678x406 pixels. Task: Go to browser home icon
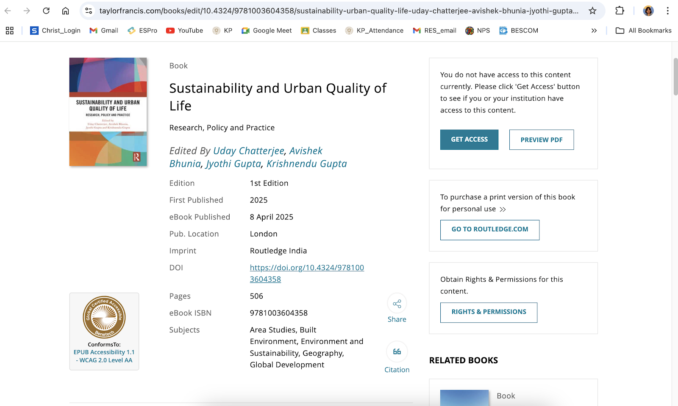(65, 11)
